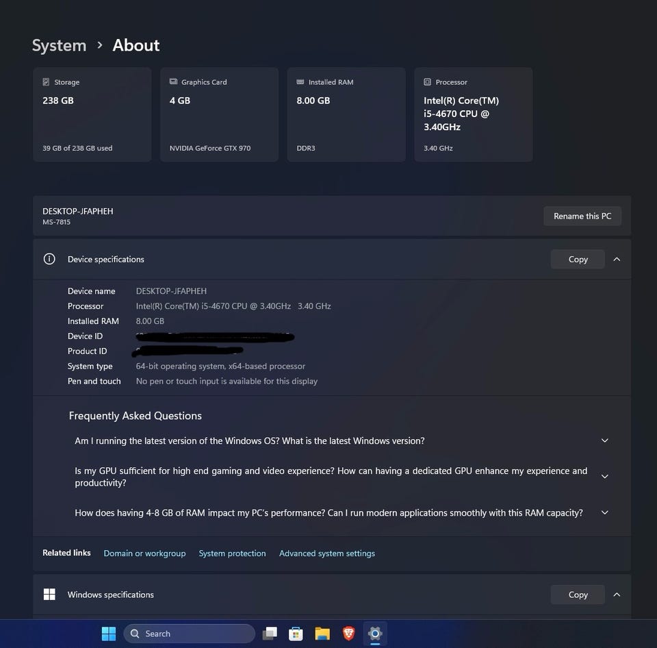The height and width of the screenshot is (648, 657).
Task: Click the Installed RAM memory icon
Action: click(x=300, y=82)
